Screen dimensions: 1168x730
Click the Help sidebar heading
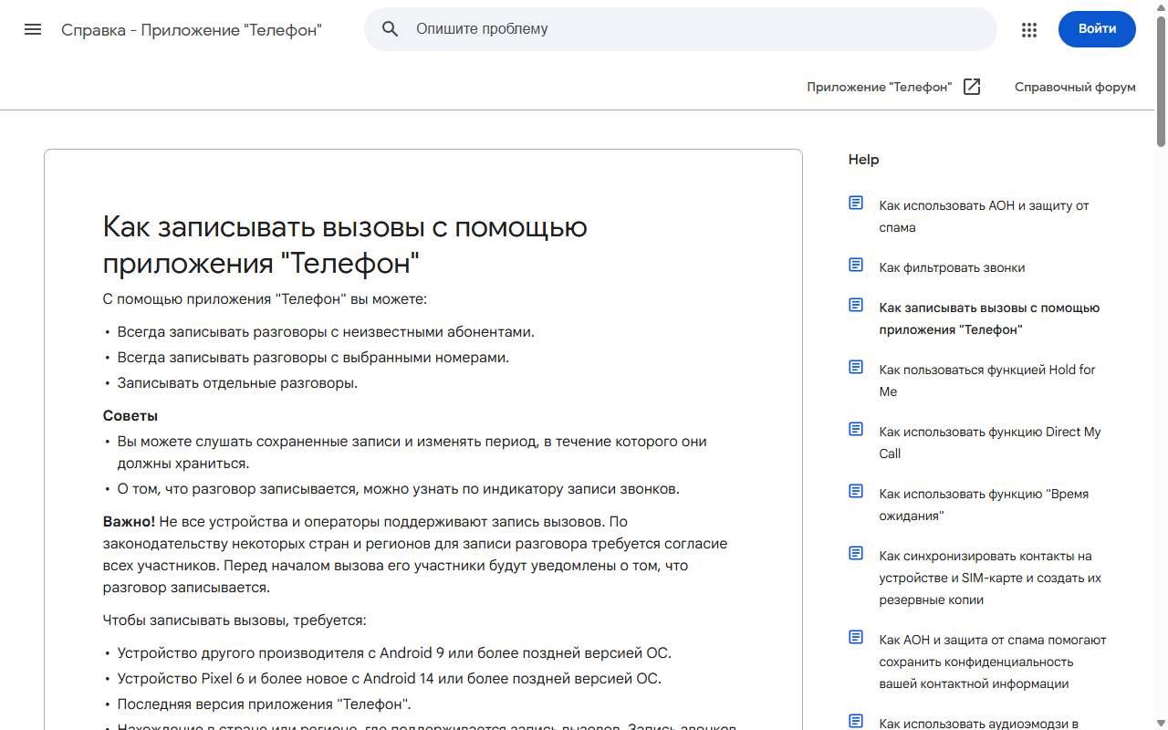point(863,160)
